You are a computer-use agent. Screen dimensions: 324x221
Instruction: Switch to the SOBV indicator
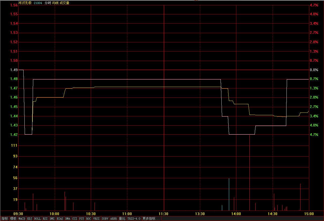coord(105,219)
